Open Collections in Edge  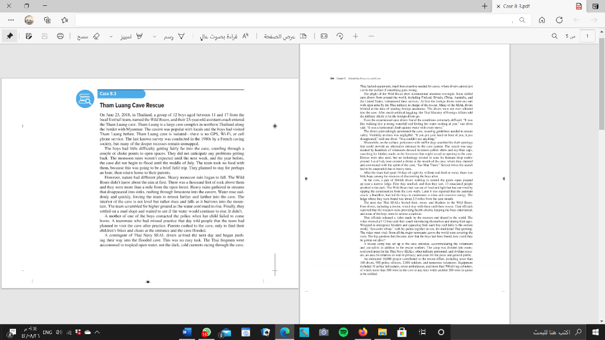click(47, 20)
